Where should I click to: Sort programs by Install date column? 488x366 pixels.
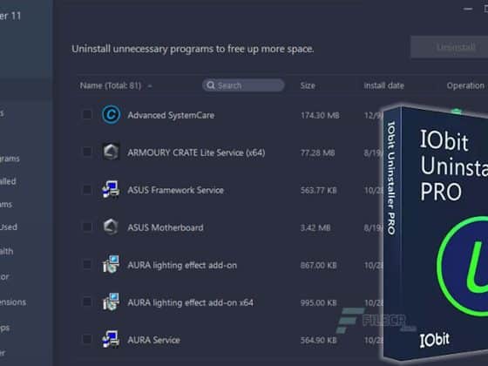click(383, 85)
